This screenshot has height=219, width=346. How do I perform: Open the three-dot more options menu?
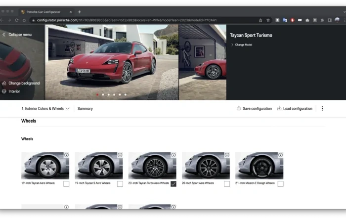tap(322, 108)
